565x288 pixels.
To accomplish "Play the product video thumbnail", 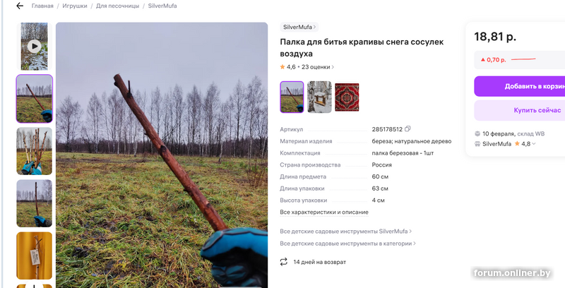I will 34,46.
